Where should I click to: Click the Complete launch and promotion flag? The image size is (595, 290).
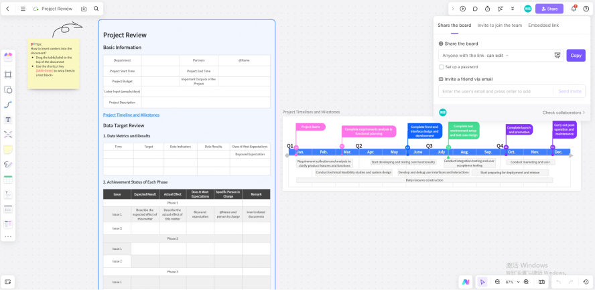[x=519, y=129]
